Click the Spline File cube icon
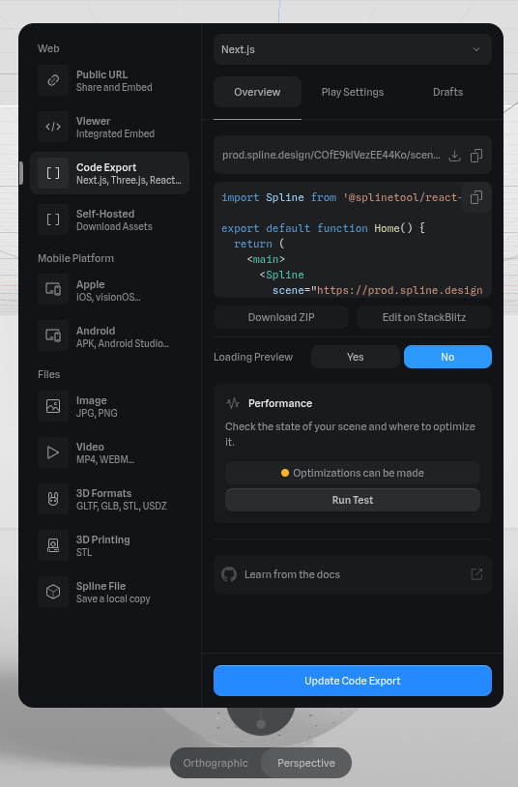 click(x=53, y=592)
